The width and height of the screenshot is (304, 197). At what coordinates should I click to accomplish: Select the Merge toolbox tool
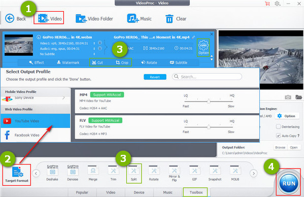click(x=93, y=173)
